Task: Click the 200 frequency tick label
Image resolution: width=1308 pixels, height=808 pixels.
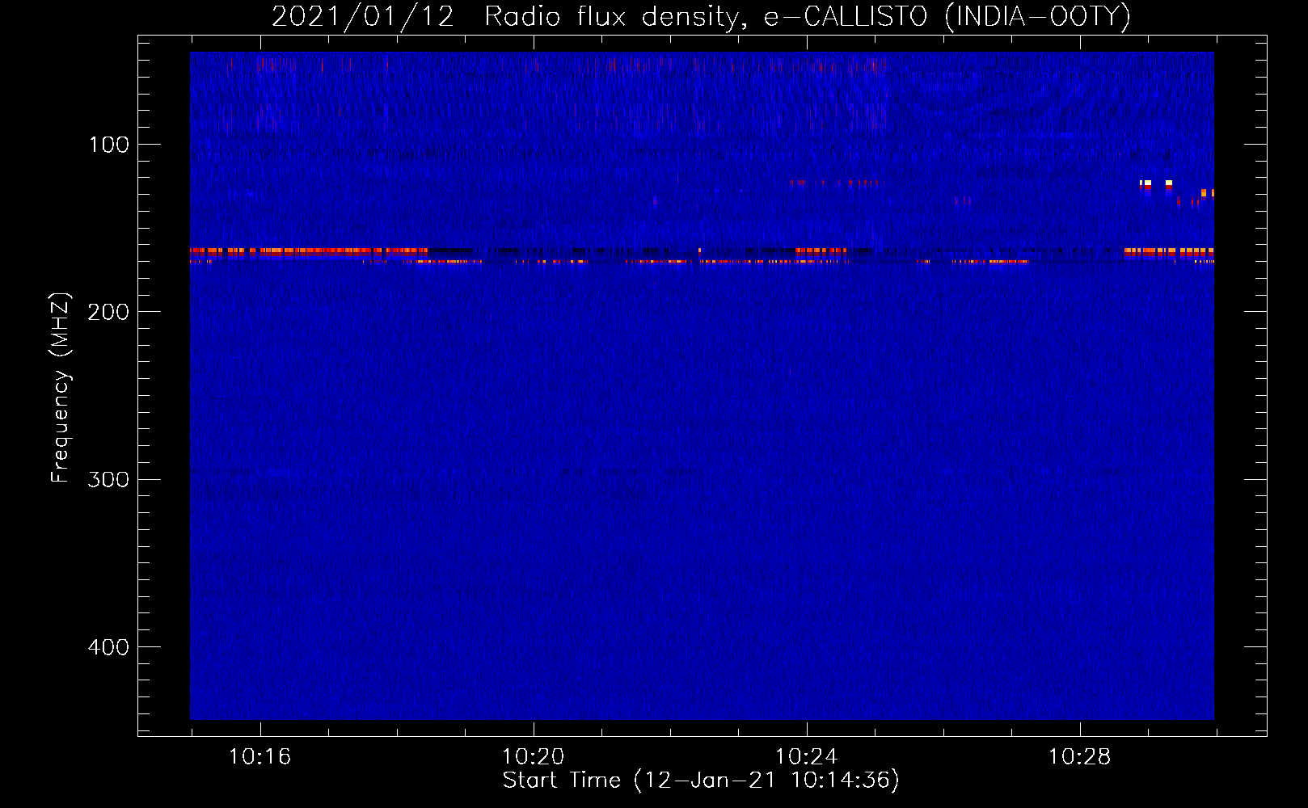Action: click(109, 312)
